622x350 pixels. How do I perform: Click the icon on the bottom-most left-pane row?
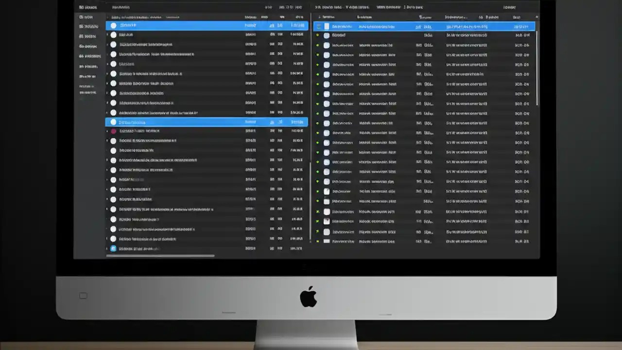coord(113,248)
